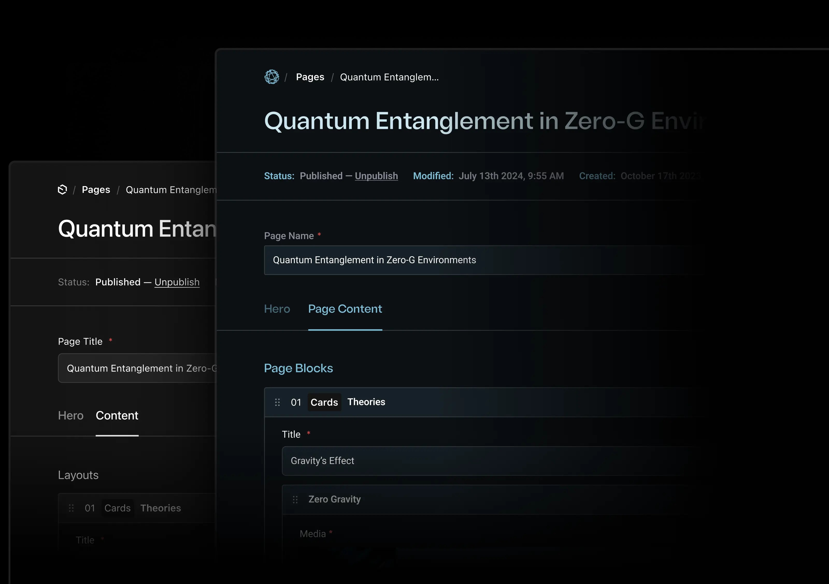The height and width of the screenshot is (584, 829).
Task: Click Theories label in the background Layouts block
Action: tap(161, 508)
